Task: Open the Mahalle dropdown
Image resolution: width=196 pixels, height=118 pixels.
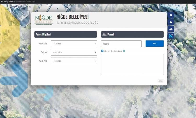Action: [74, 44]
